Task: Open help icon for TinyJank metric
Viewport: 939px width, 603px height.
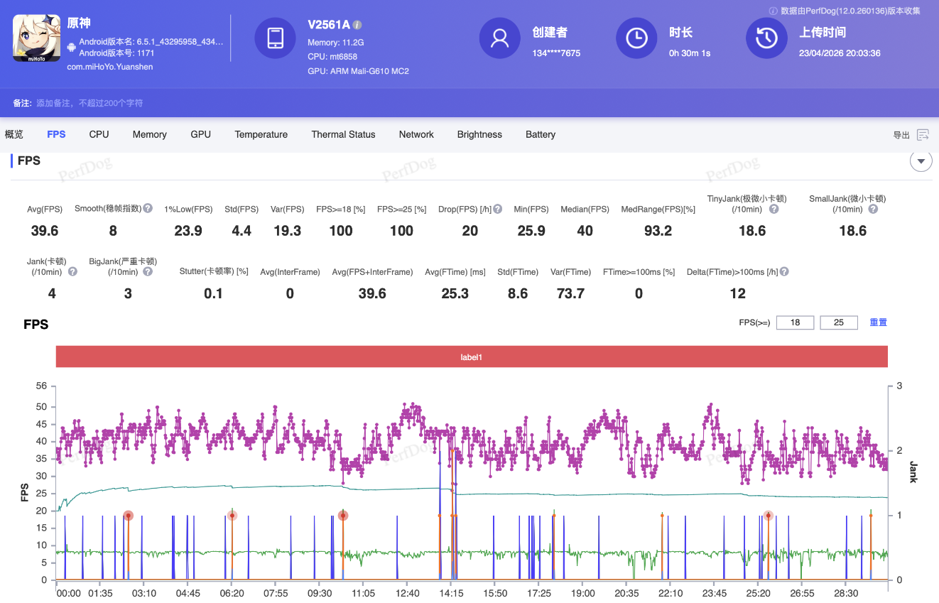Action: [x=774, y=209]
